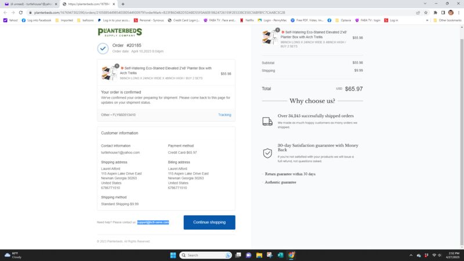Close the Yahoo mail tab
The image size is (464, 261).
pyautogui.click(x=56, y=4)
